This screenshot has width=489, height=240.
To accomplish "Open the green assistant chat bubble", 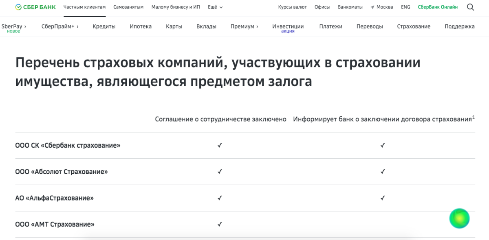I will (459, 219).
